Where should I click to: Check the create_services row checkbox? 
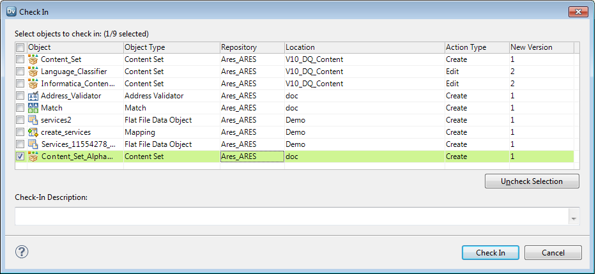coord(20,132)
